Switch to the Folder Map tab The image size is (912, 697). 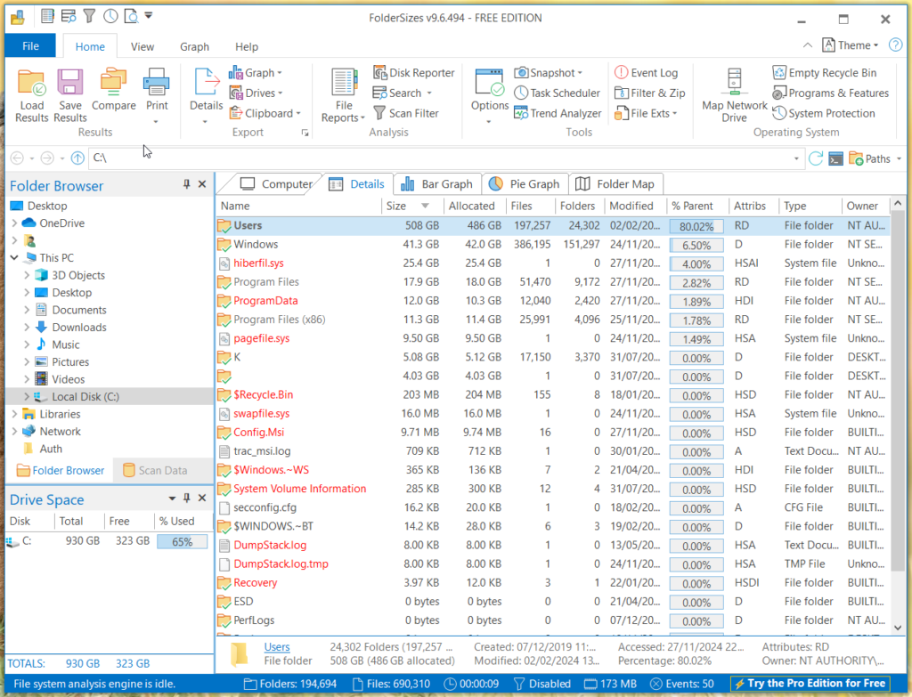coord(615,184)
